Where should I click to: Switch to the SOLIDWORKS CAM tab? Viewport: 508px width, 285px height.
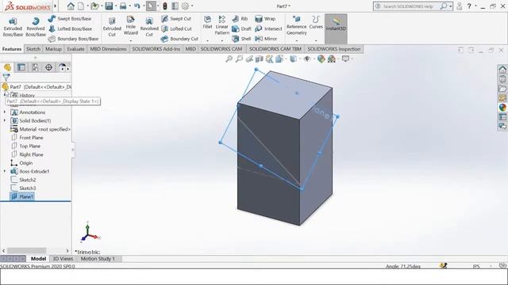[221, 49]
